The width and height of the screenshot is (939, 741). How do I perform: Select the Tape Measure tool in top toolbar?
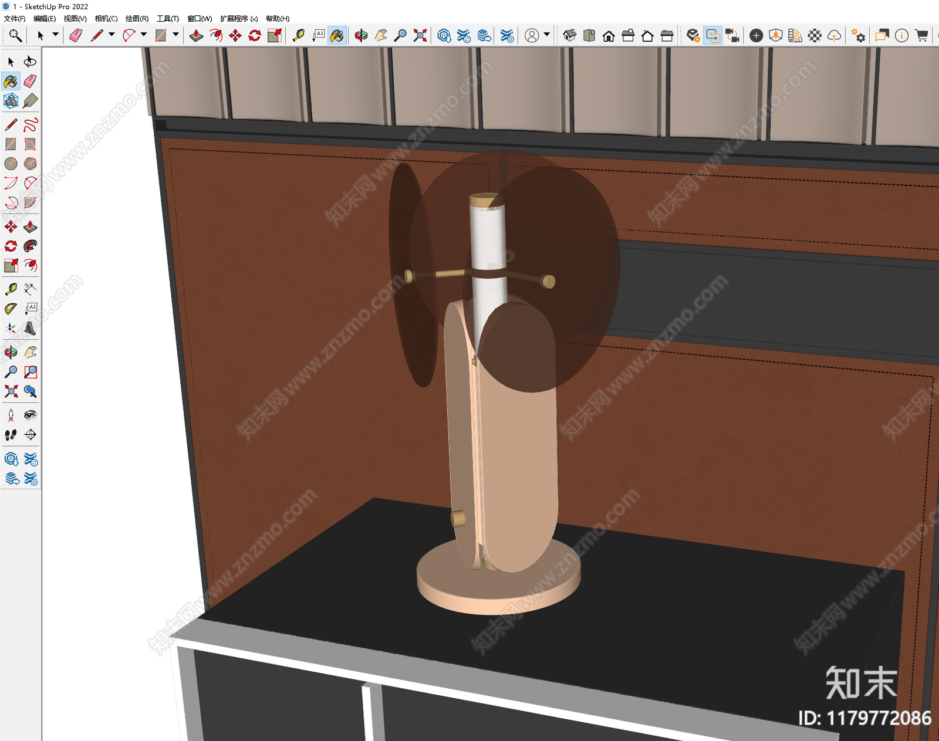click(299, 36)
